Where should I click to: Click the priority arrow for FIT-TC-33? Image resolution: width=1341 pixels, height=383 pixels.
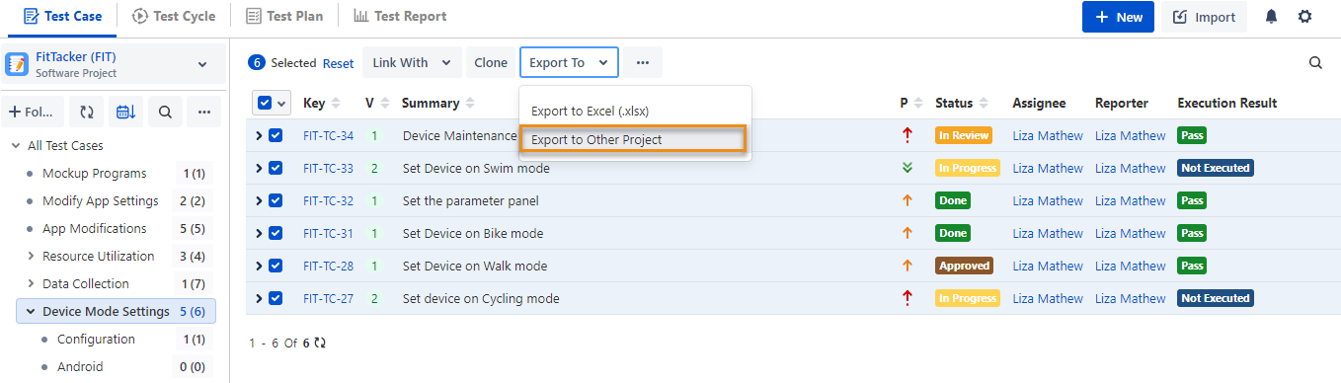tap(907, 168)
